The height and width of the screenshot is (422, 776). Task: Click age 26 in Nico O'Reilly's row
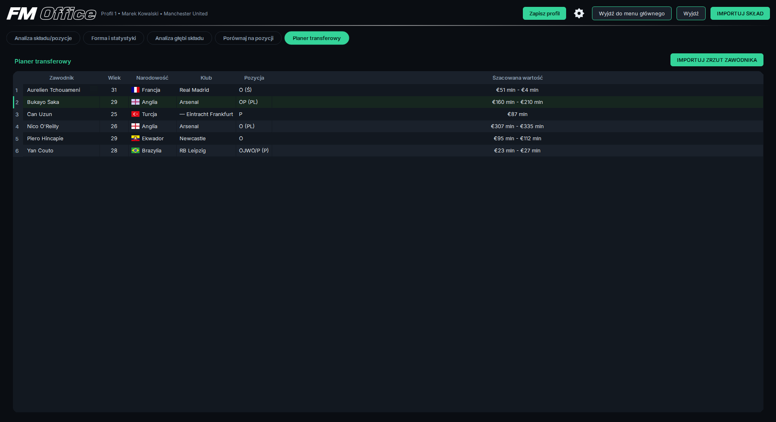click(x=114, y=126)
